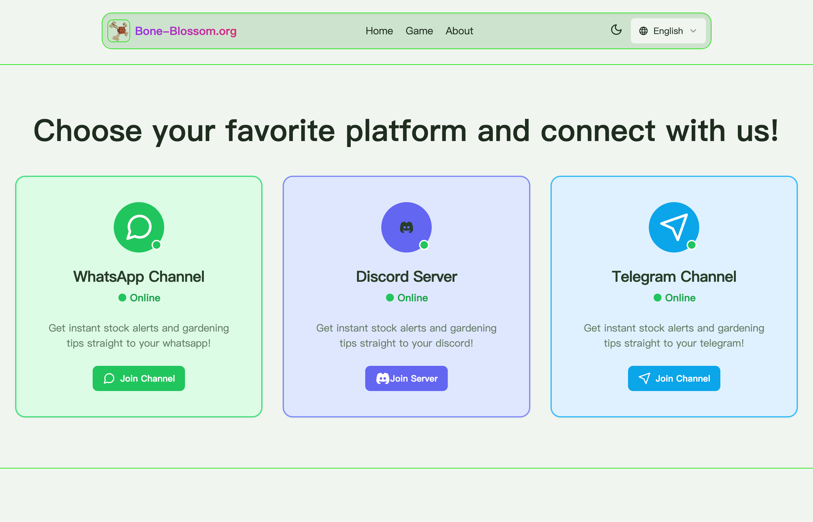The width and height of the screenshot is (813, 522).
Task: Click the Online status under Telegram Channel
Action: click(x=674, y=298)
